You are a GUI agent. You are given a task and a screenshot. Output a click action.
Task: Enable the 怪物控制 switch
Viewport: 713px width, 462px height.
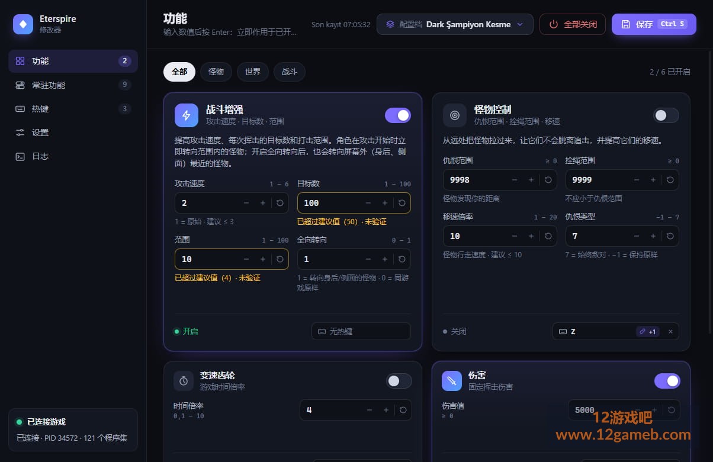click(666, 115)
